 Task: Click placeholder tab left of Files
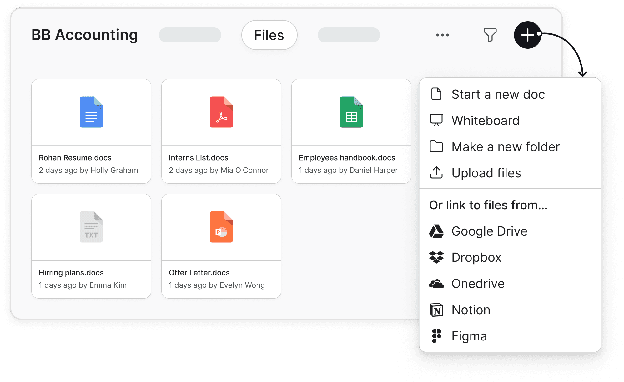tap(190, 35)
